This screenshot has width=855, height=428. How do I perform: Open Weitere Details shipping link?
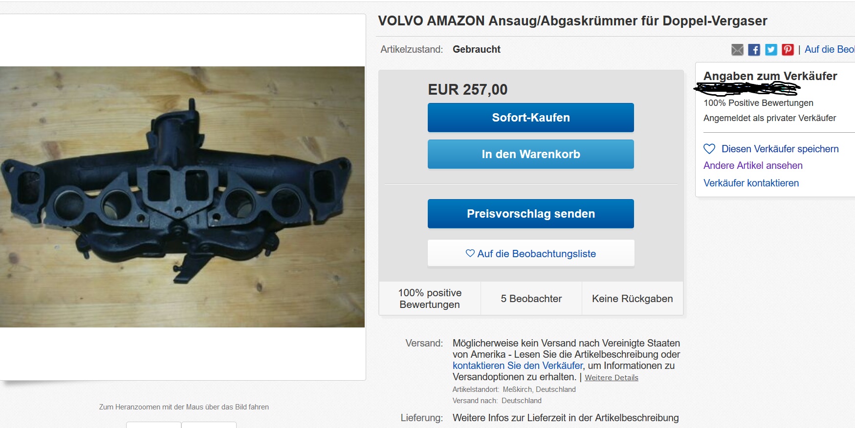(612, 378)
